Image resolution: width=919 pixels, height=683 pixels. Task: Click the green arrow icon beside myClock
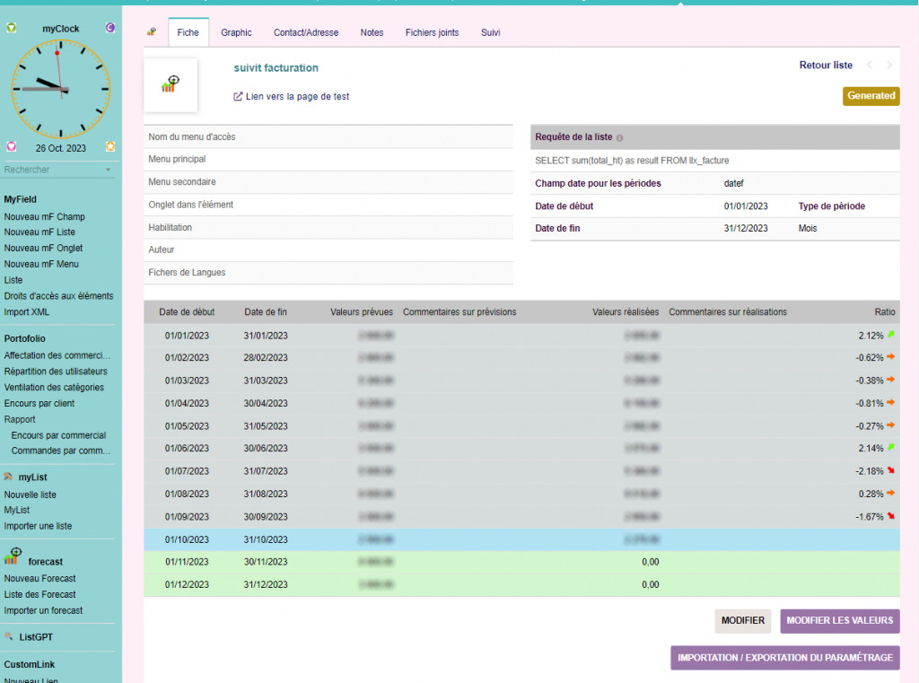pyautogui.click(x=11, y=28)
